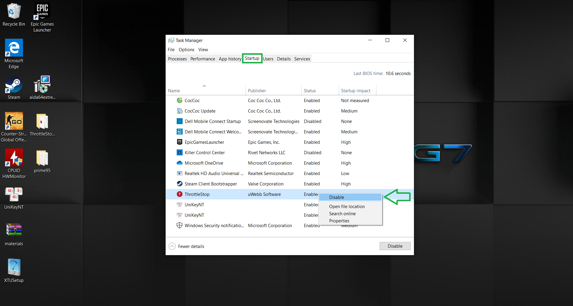Click publisher cell 'Rivet Networks LLC'
Viewport: 573px width, 306px height.
(x=267, y=152)
